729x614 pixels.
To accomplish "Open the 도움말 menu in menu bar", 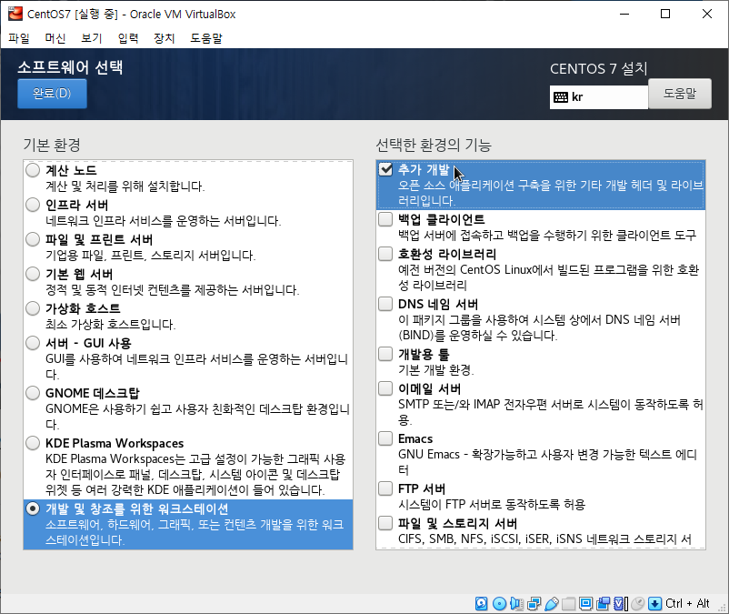I will pyautogui.click(x=206, y=38).
